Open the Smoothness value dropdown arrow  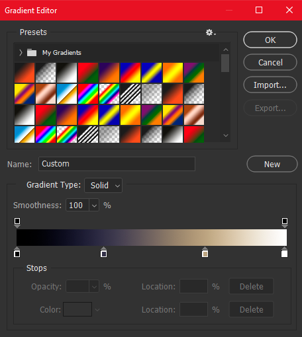[x=94, y=206]
